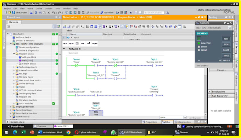The width and height of the screenshot is (241, 138).
Task: Click the Save project toolbar button
Action: pyautogui.click(x=20, y=13)
